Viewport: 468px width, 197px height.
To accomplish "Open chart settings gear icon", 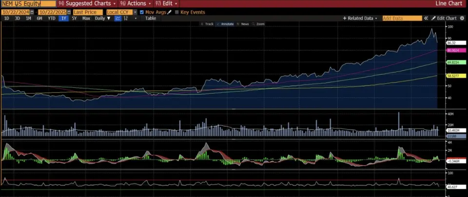I will [463, 18].
